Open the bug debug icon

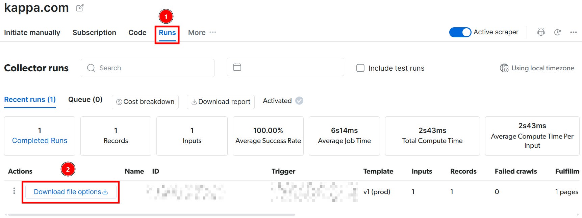(541, 32)
